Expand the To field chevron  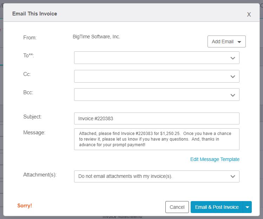(x=233, y=58)
